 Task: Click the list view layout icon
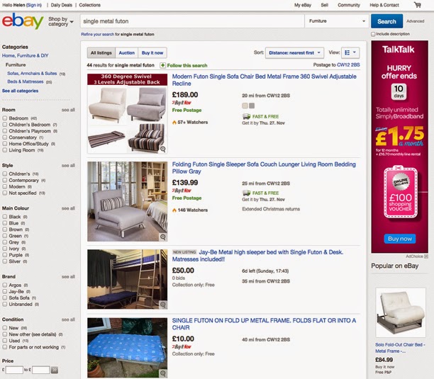coord(350,52)
